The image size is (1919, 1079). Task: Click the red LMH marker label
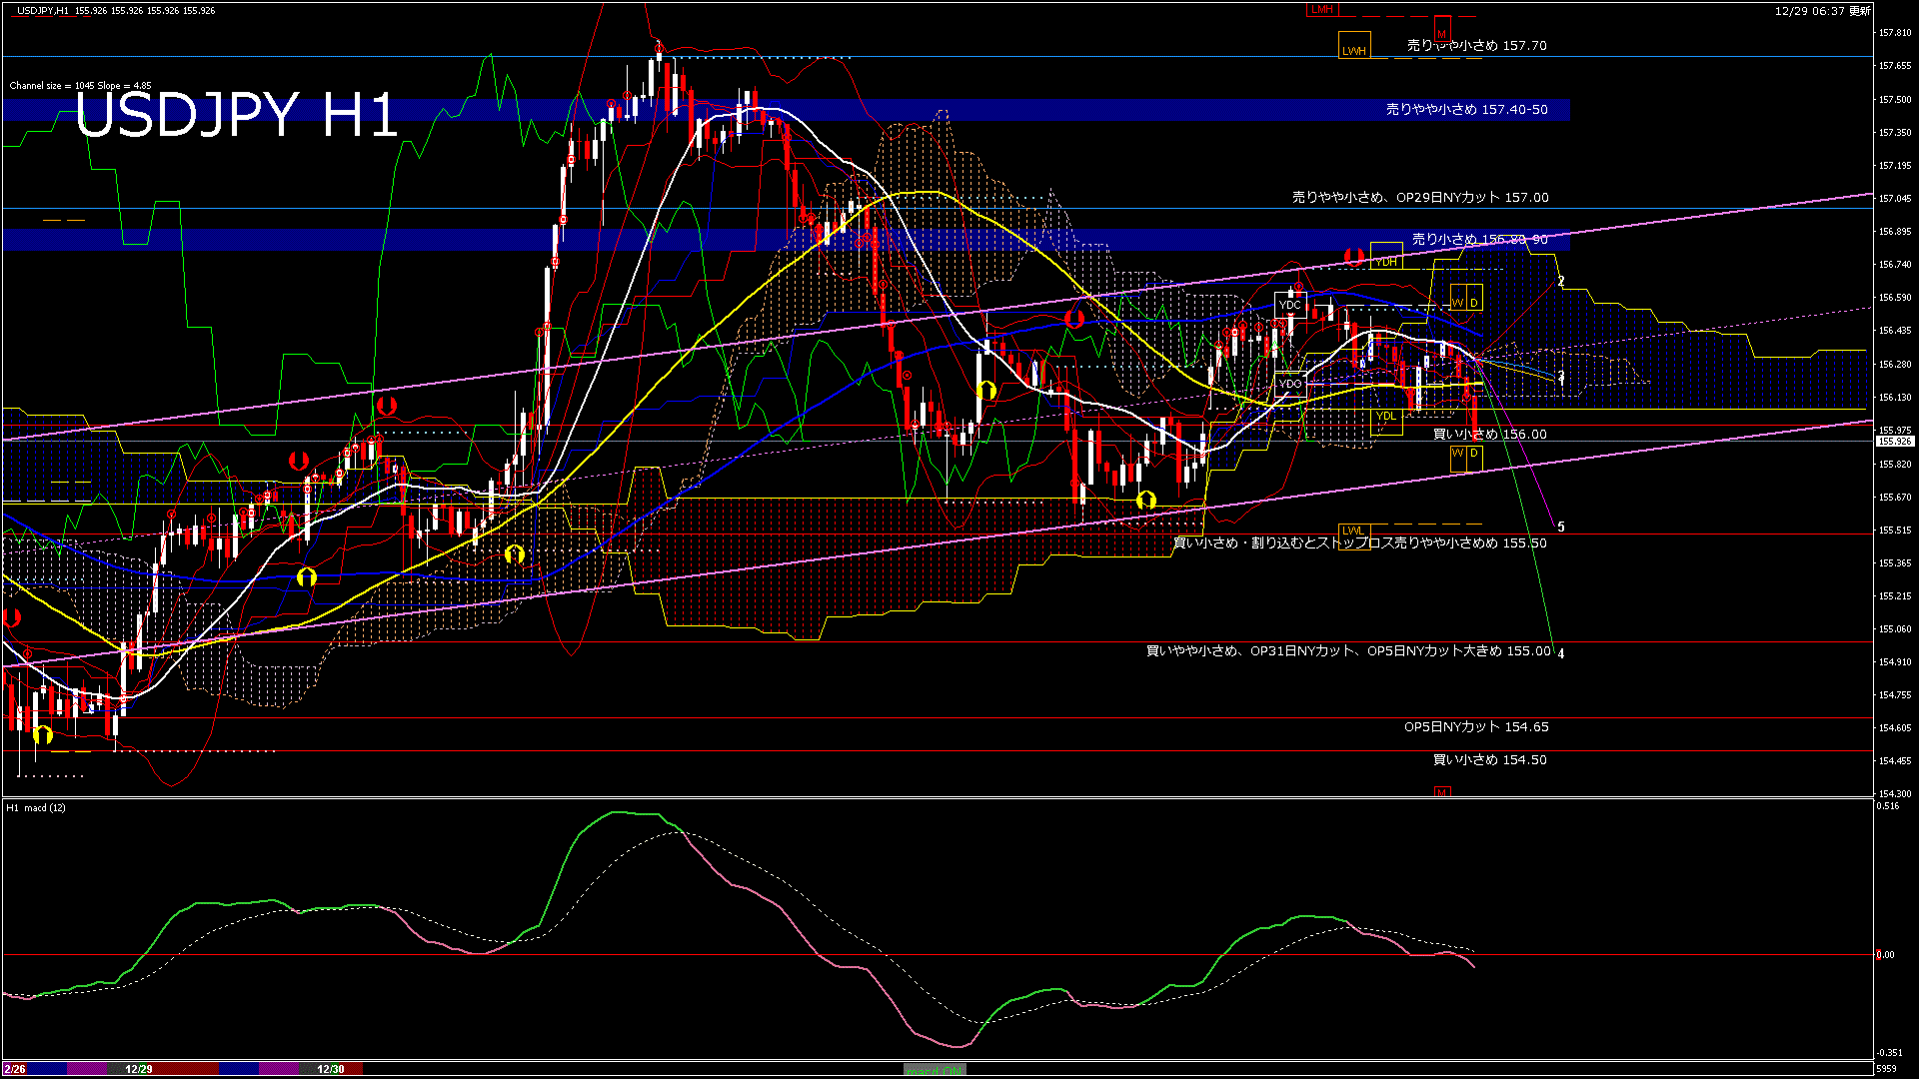coord(1322,9)
